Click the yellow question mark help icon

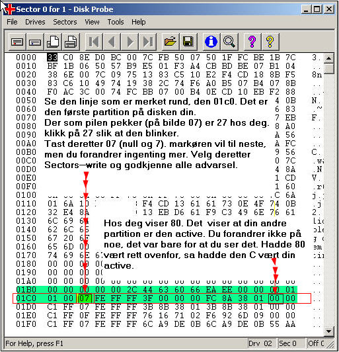(x=270, y=42)
